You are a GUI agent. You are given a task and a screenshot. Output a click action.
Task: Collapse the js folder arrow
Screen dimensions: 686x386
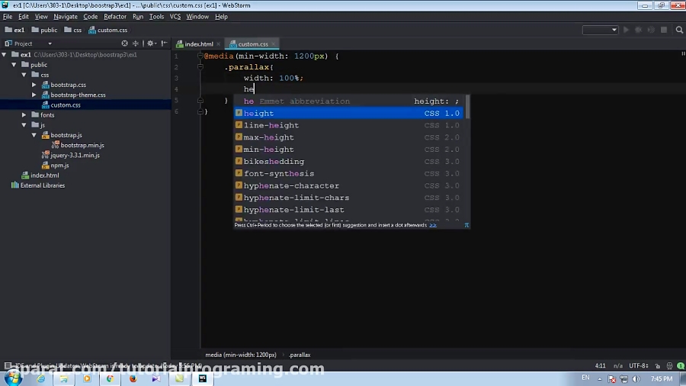click(24, 125)
